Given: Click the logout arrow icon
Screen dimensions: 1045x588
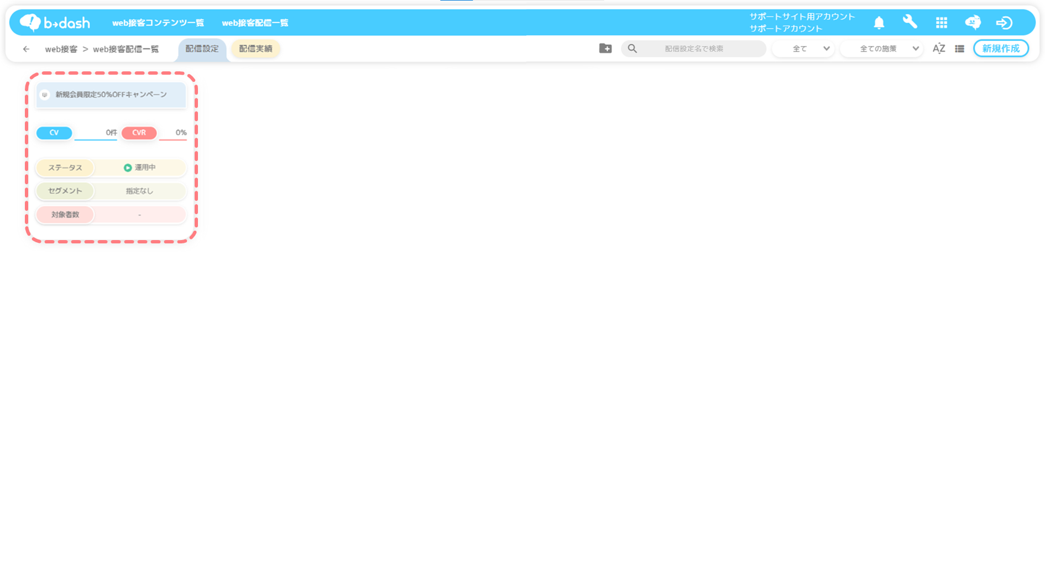Looking at the screenshot, I should coord(1004,23).
